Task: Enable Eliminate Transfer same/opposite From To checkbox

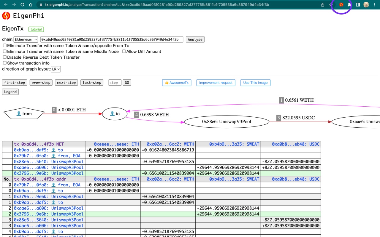Action: pyautogui.click(x=5, y=46)
